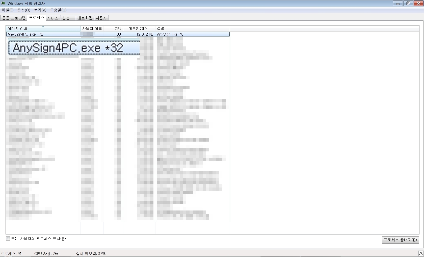Sort by 설명 column header
Image resolution: width=424 pixels, height=265 pixels.
click(192, 29)
